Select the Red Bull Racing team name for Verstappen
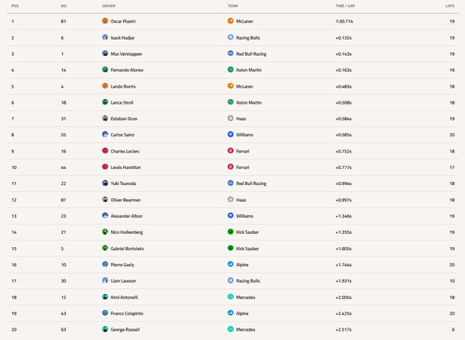Image resolution: width=465 pixels, height=340 pixels. point(251,53)
